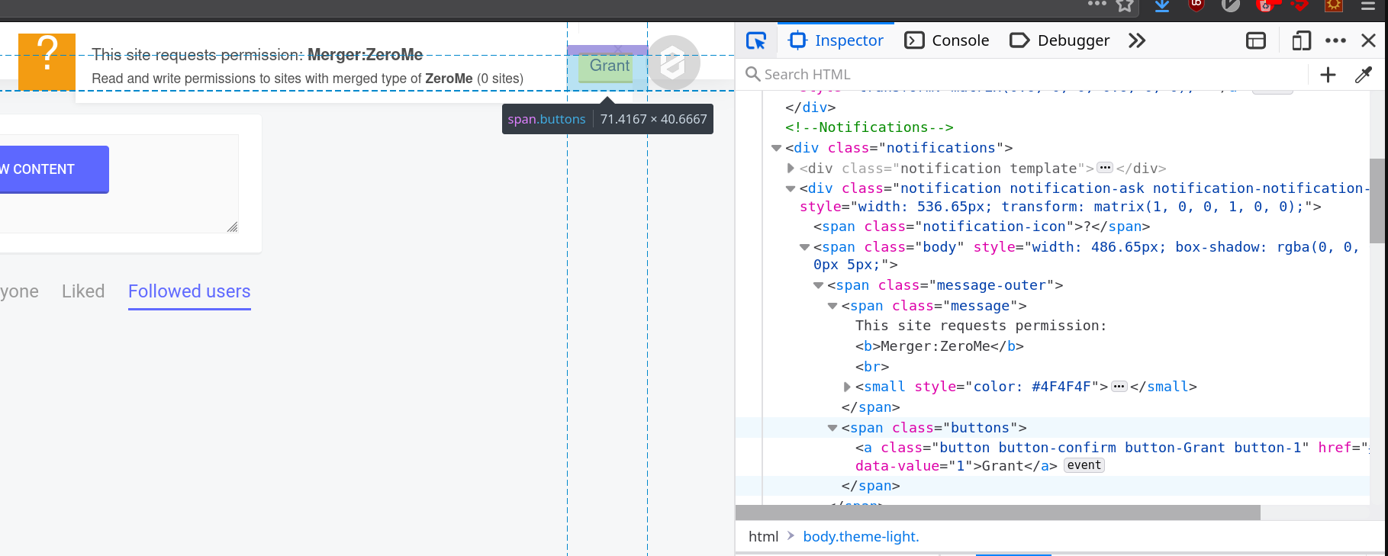Collapse the span.message node
This screenshot has height=556, width=1388.
coord(832,306)
